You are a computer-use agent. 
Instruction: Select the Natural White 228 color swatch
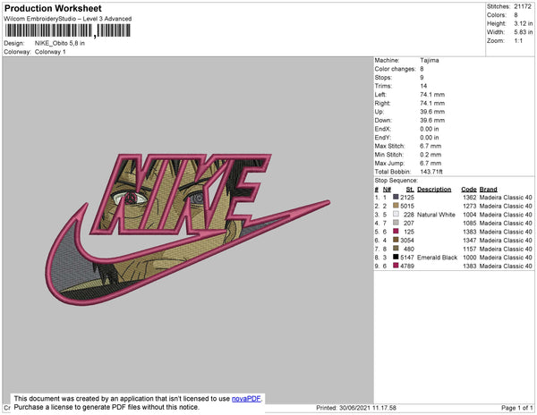coord(396,214)
